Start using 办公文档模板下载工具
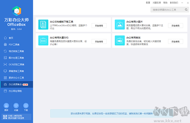 pos(99,26)
